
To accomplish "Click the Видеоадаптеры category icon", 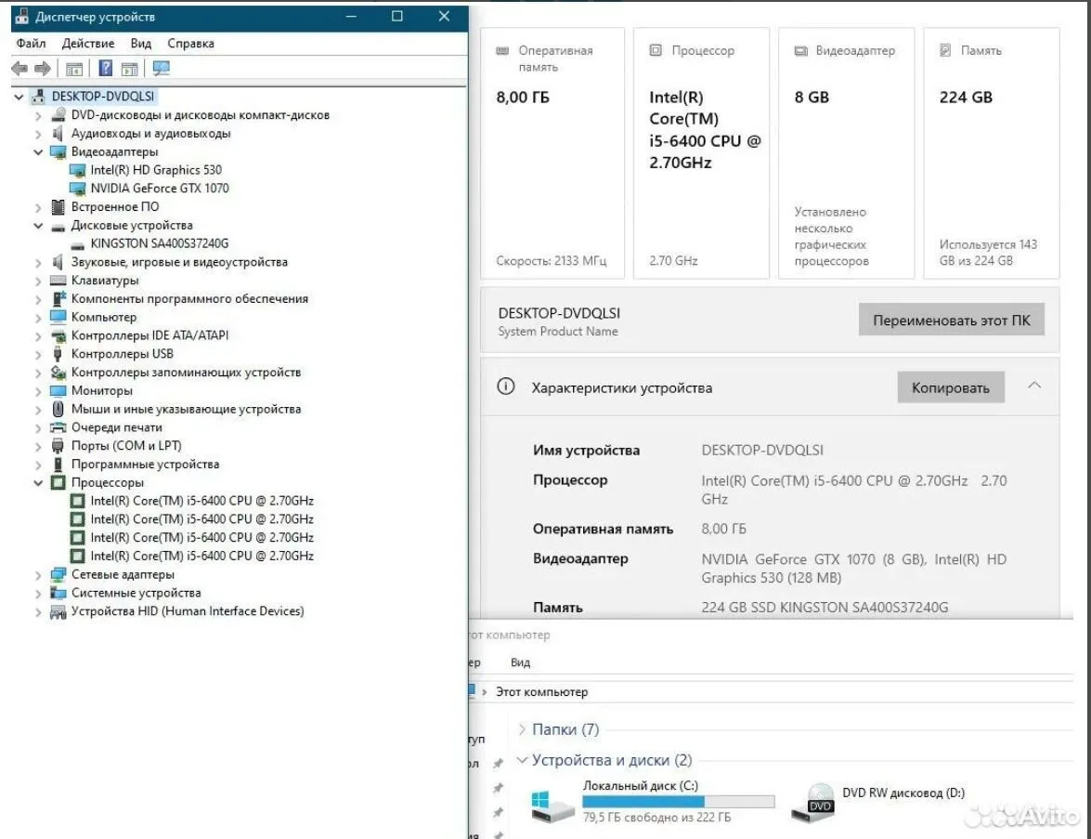I will point(58,151).
